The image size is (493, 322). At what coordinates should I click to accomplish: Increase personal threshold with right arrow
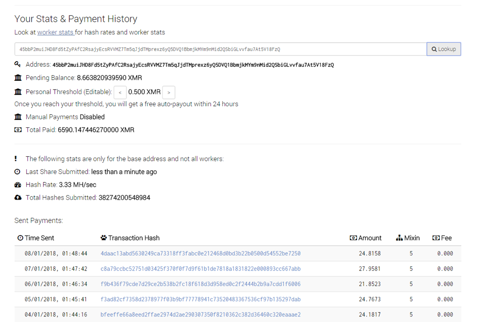(169, 93)
